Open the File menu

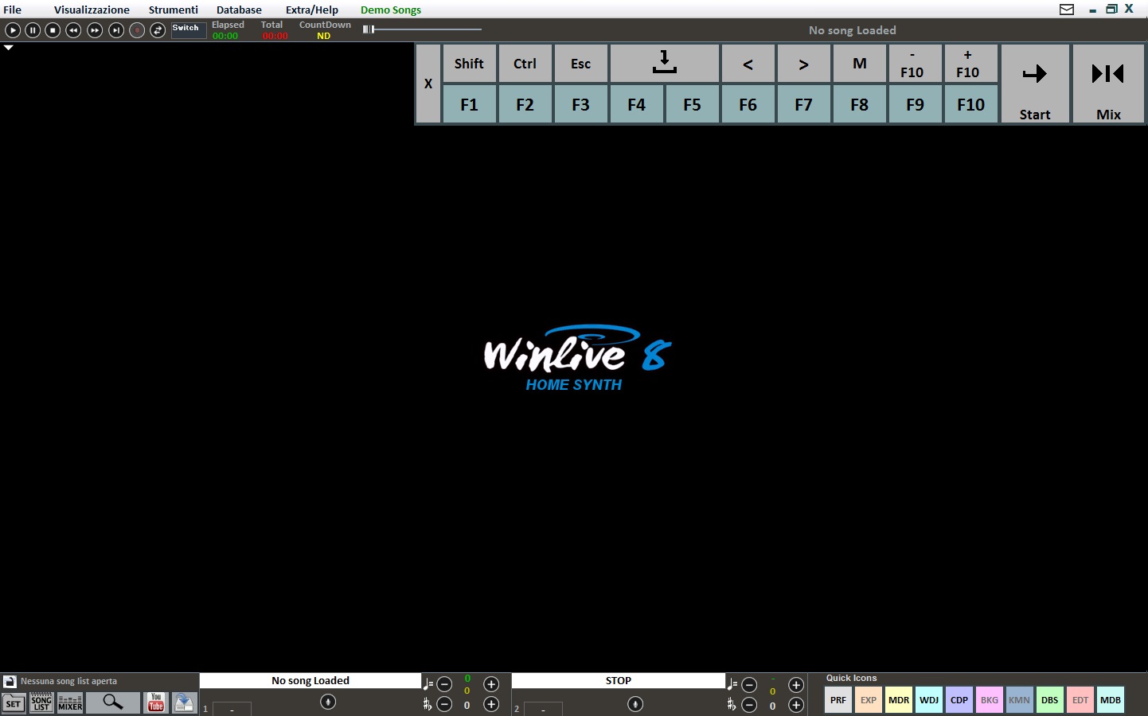13,10
